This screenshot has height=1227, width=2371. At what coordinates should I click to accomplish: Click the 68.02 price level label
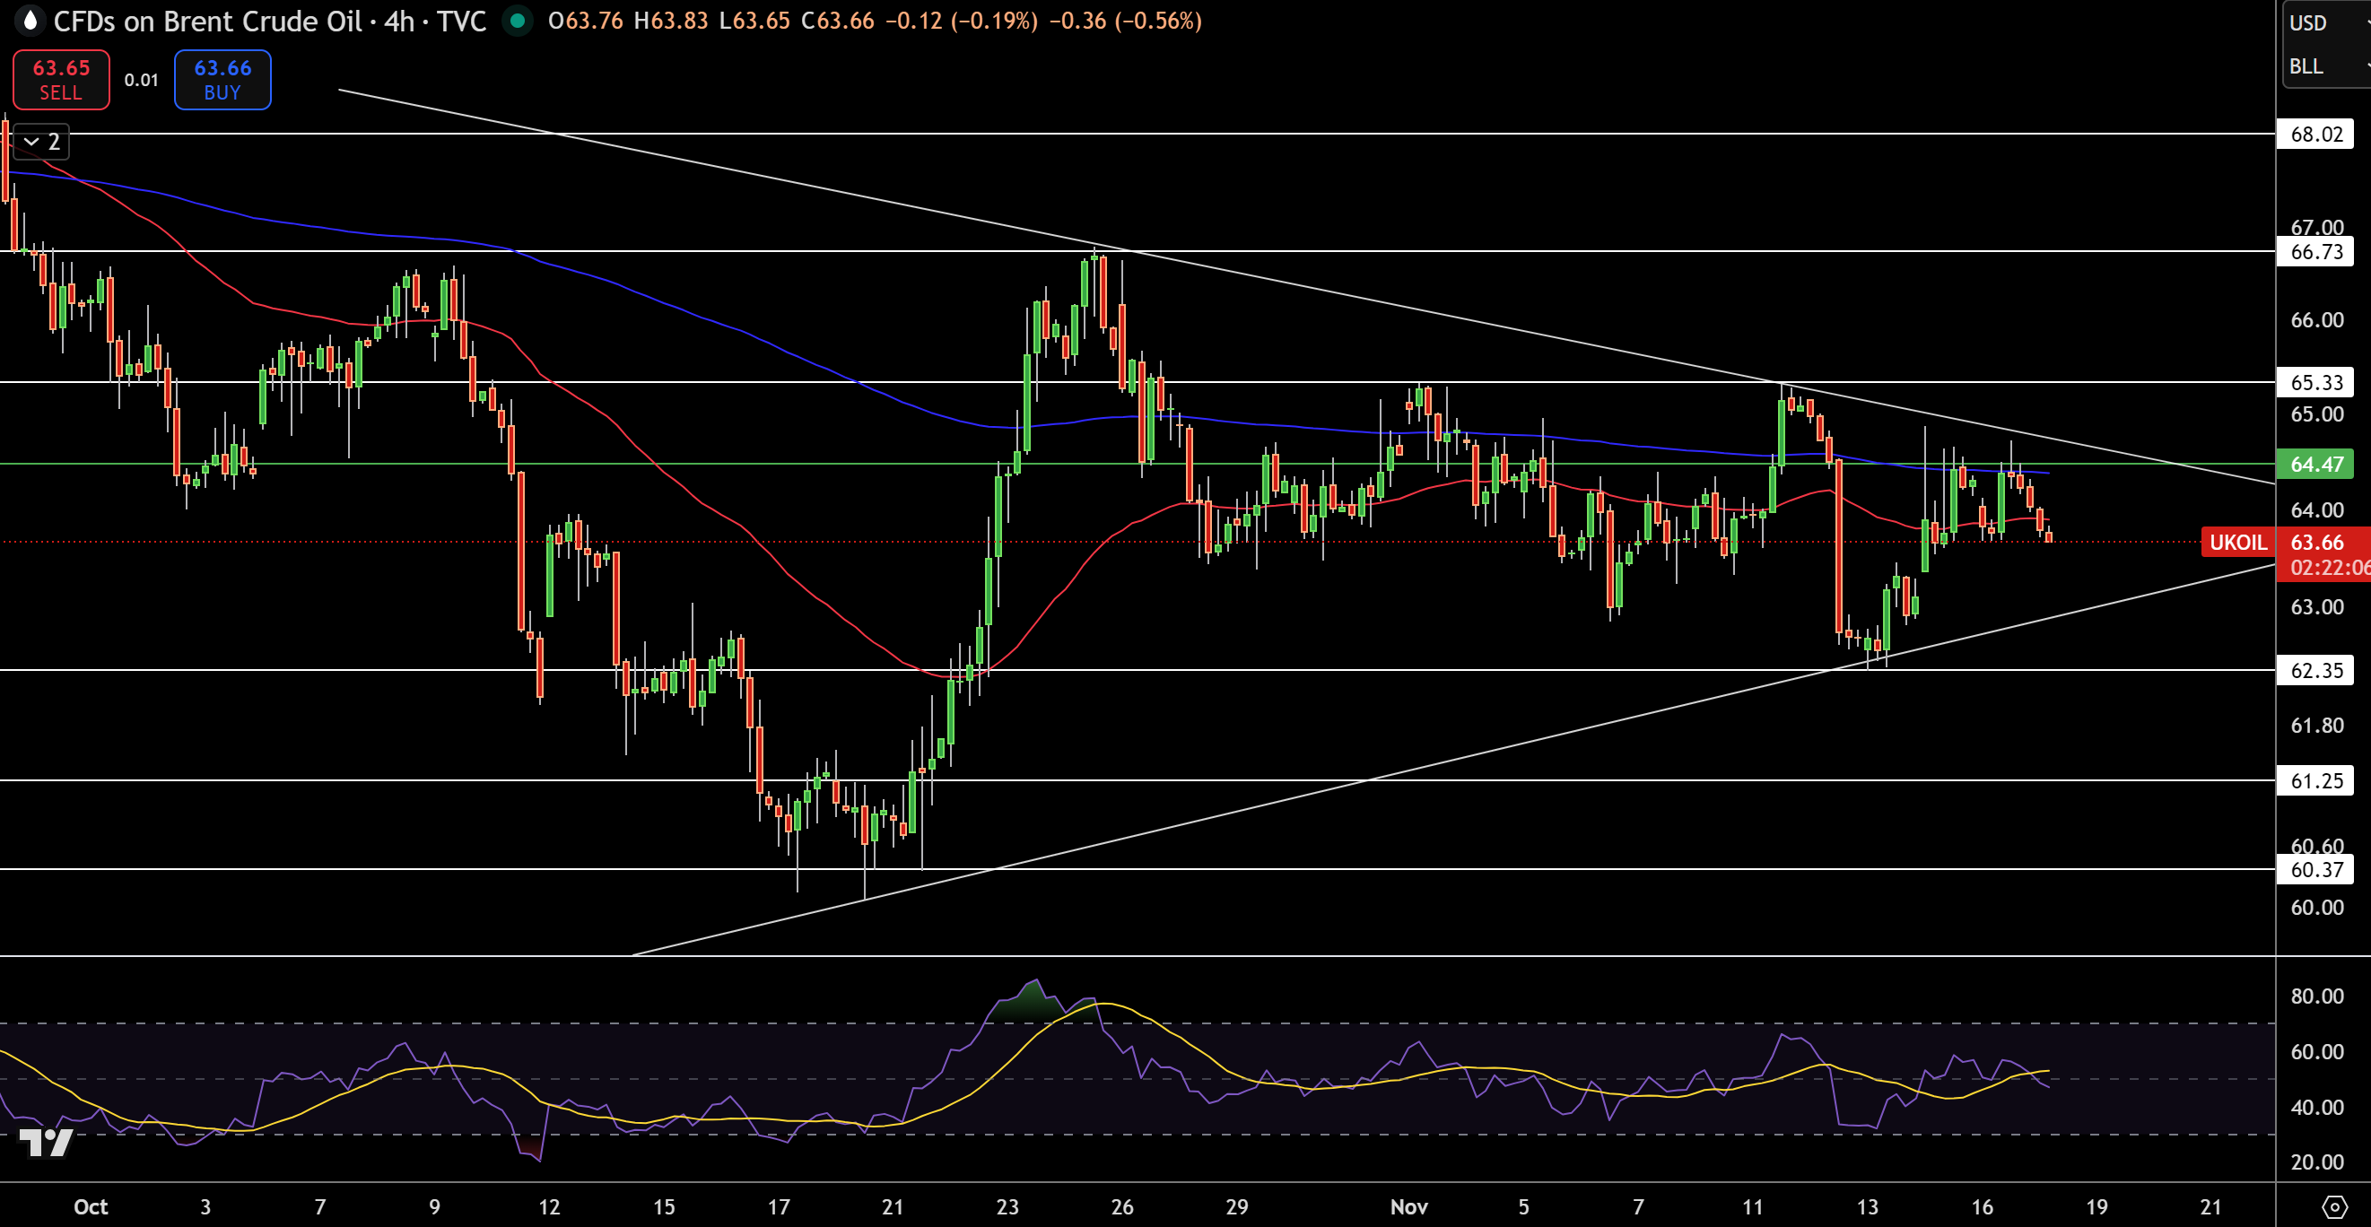coord(2314,135)
